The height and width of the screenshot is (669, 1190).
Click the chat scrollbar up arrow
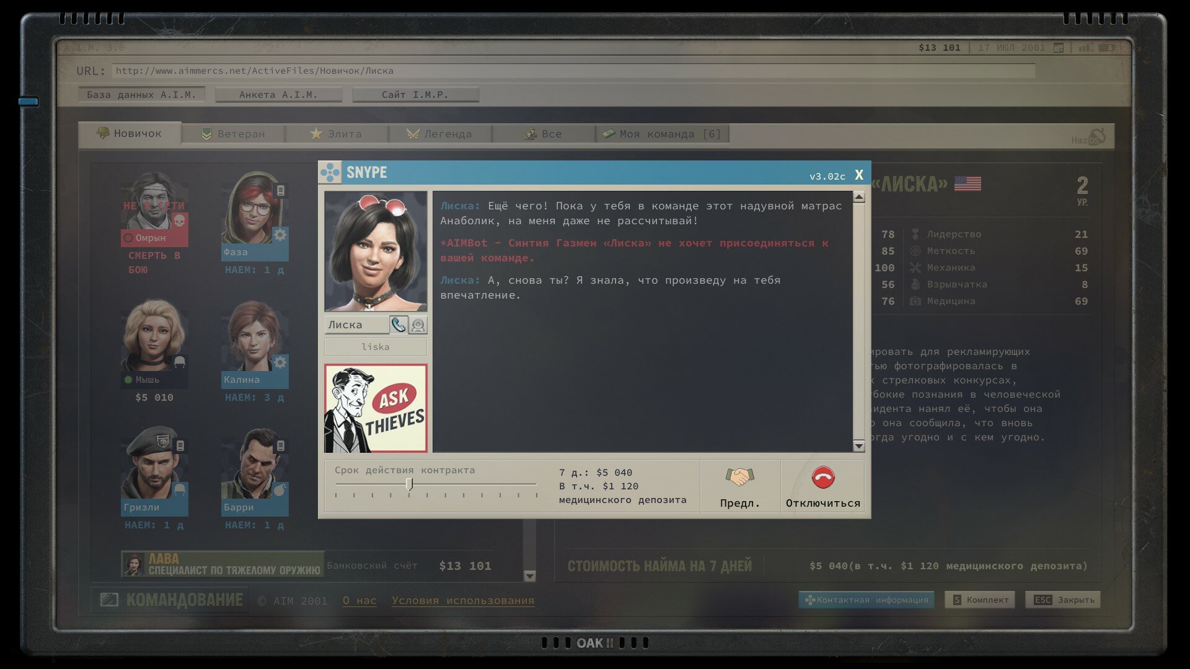tap(859, 198)
